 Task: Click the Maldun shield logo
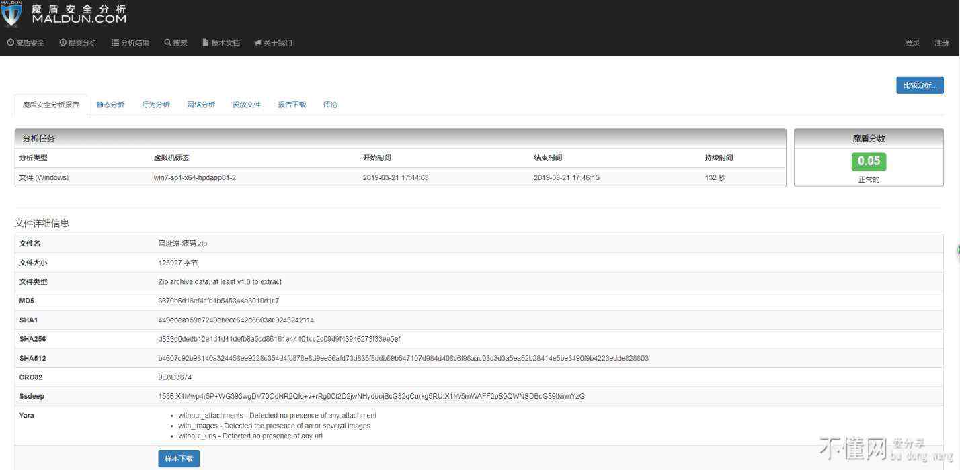(x=12, y=14)
